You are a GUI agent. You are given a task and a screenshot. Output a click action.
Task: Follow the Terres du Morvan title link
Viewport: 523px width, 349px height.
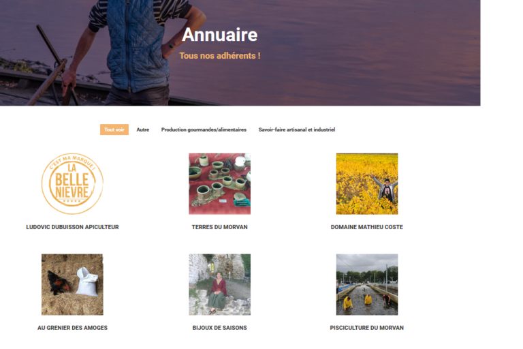219,227
